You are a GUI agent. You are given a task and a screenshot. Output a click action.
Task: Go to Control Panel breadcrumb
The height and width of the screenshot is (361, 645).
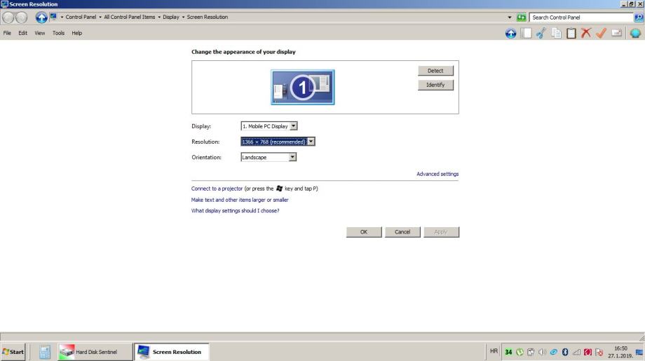coord(81,18)
